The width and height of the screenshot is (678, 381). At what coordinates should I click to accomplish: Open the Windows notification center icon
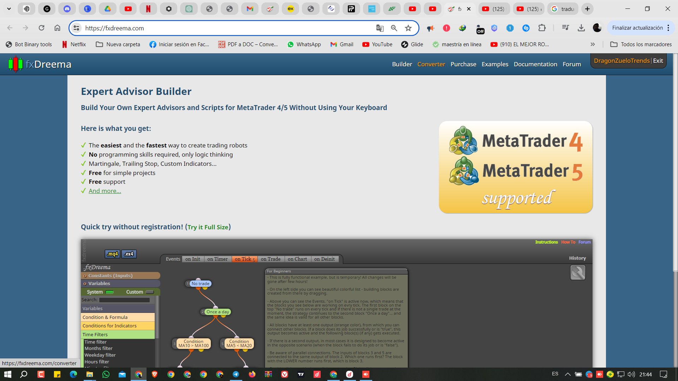tap(664, 374)
